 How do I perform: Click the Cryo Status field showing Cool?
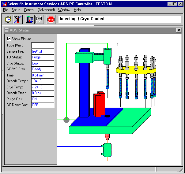[43, 63]
